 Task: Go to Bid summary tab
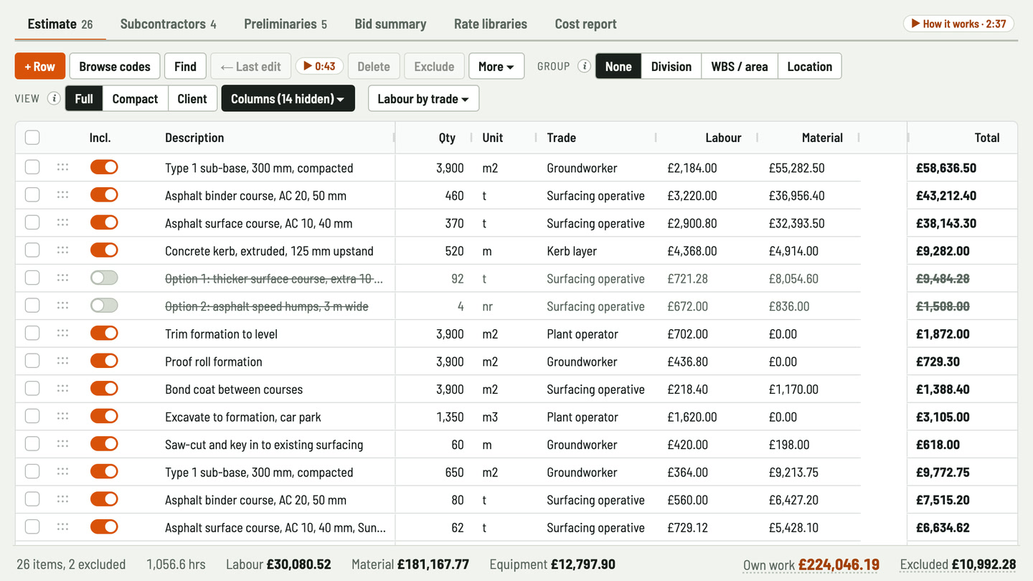tap(390, 24)
